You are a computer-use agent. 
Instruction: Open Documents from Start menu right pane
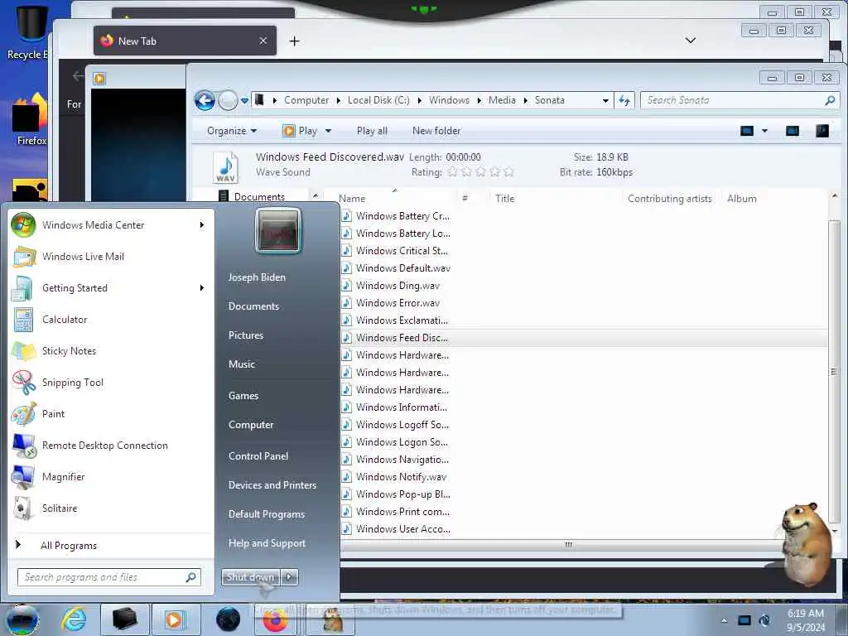pos(253,306)
